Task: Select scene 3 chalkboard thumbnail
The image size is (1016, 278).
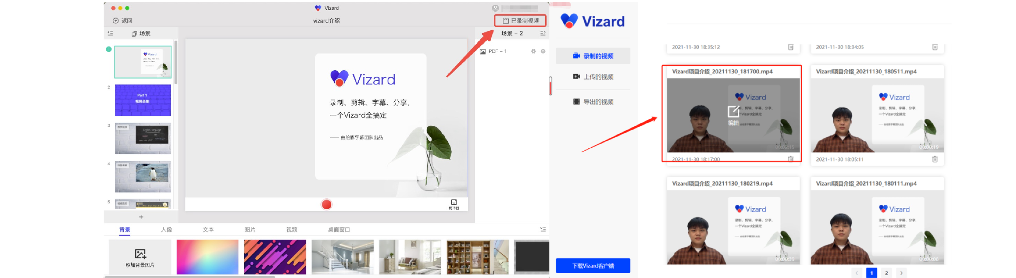Action: (x=143, y=138)
